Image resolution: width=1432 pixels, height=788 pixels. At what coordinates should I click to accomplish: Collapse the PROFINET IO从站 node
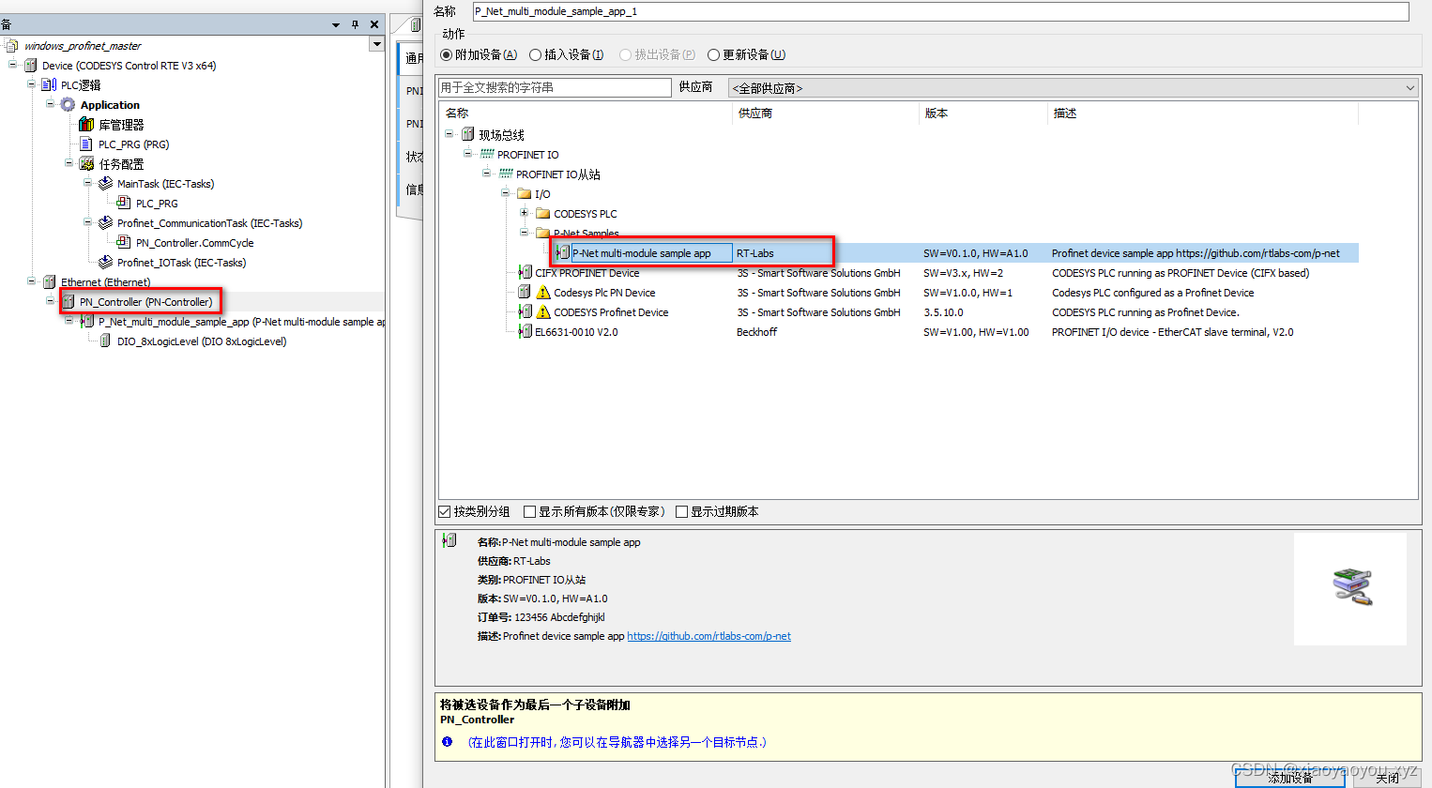486,174
